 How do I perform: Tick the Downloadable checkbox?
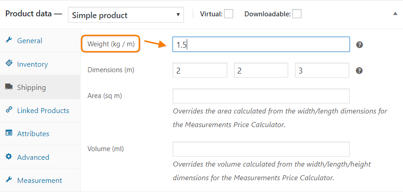[x=297, y=14]
